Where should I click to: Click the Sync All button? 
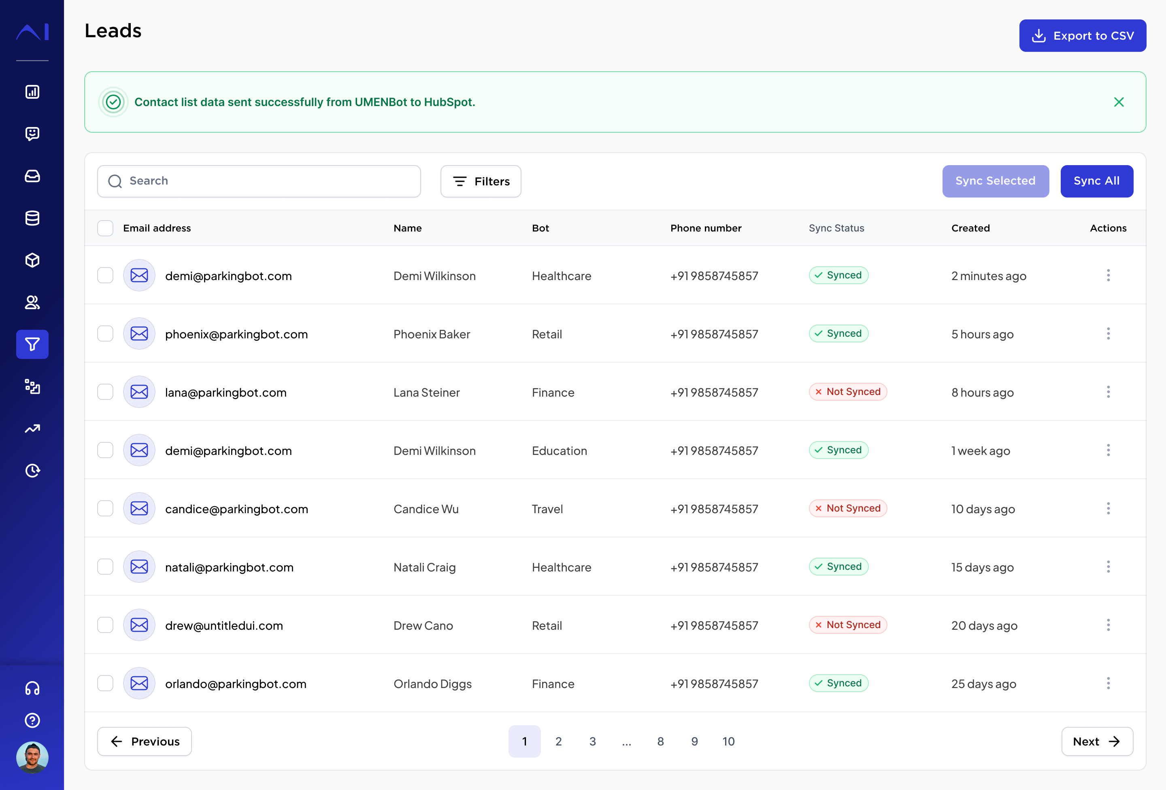pyautogui.click(x=1097, y=181)
